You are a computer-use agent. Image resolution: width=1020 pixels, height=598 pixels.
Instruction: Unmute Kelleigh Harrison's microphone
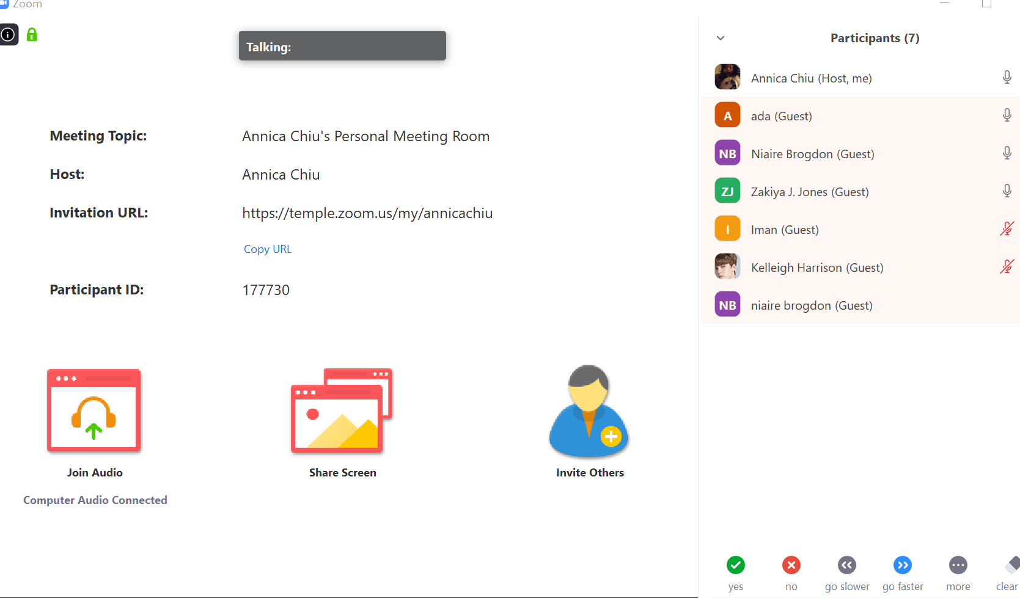click(x=1007, y=267)
